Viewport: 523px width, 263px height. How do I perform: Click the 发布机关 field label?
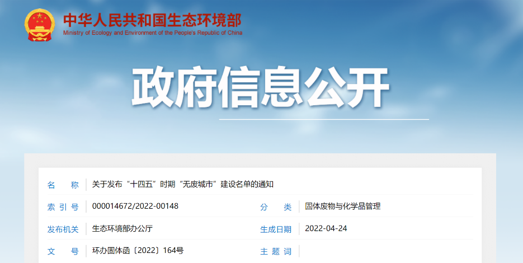pos(63,229)
